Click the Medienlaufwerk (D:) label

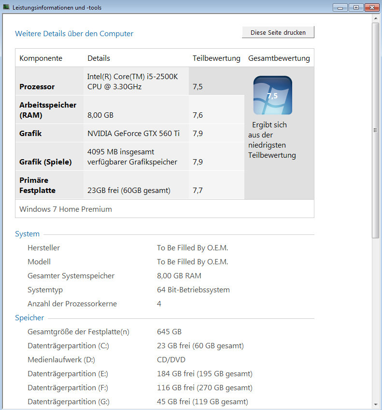pyautogui.click(x=61, y=359)
